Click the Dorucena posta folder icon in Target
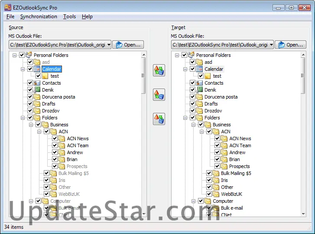The image size is (315, 234). coord(199,97)
